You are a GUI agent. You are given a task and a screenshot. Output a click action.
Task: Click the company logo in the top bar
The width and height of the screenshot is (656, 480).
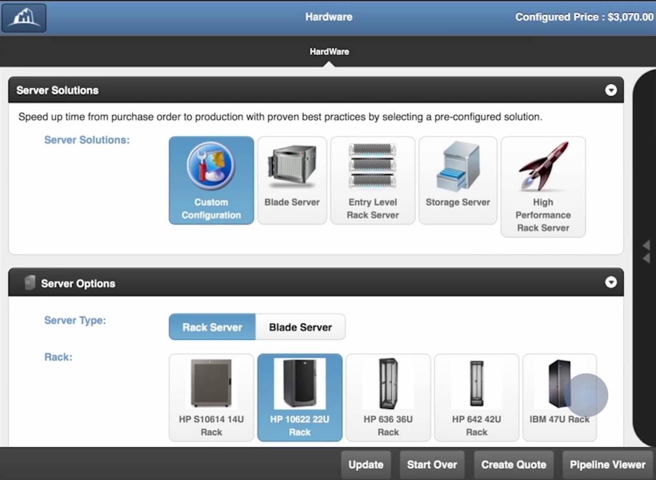pyautogui.click(x=24, y=17)
